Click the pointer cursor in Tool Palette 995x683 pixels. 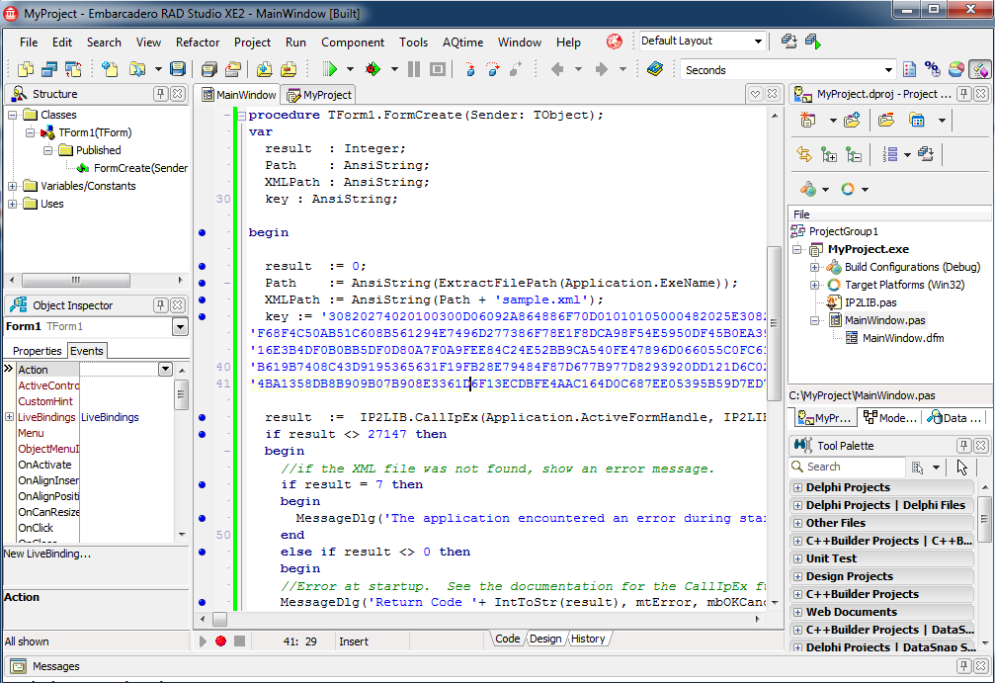point(962,468)
